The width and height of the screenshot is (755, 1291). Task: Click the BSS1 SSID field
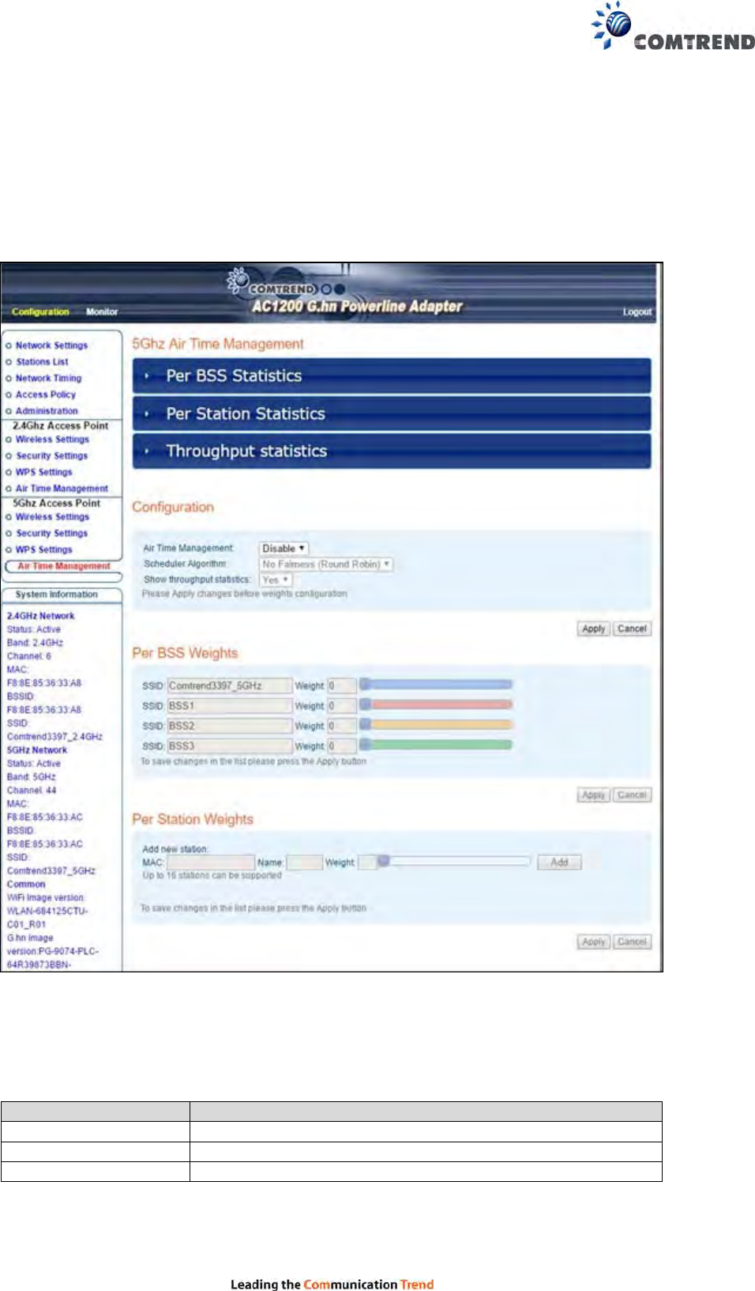tap(229, 706)
